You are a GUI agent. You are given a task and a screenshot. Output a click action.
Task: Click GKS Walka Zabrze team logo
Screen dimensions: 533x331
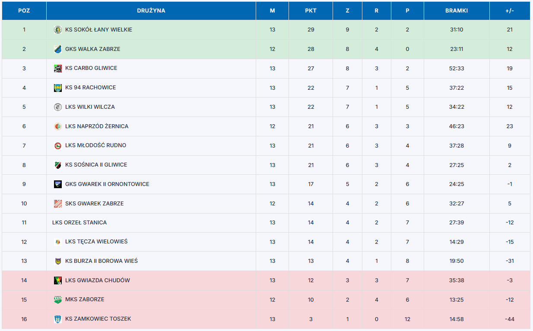point(57,49)
